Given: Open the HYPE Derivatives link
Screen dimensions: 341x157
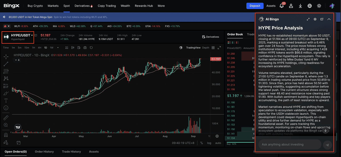Looking at the screenshot, I should [x=210, y=37].
